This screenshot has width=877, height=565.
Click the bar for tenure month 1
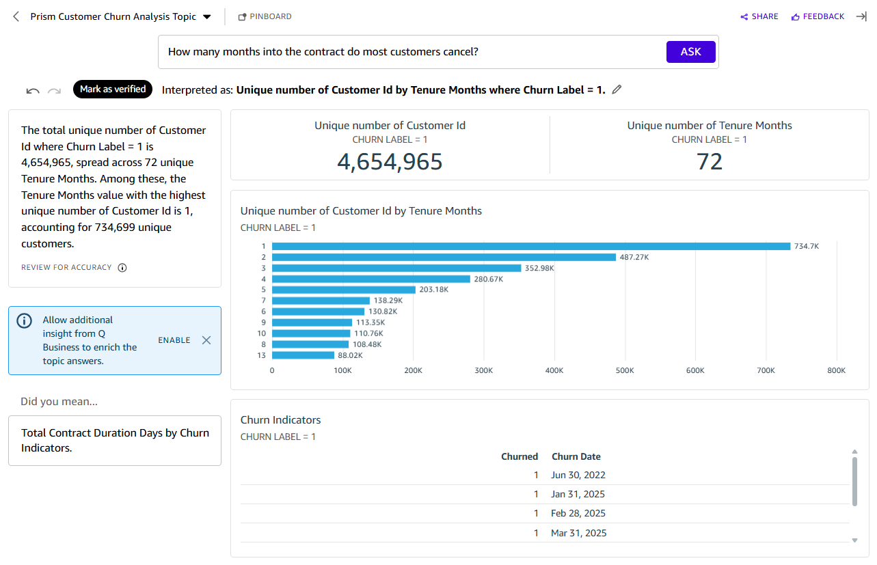pyautogui.click(x=530, y=246)
